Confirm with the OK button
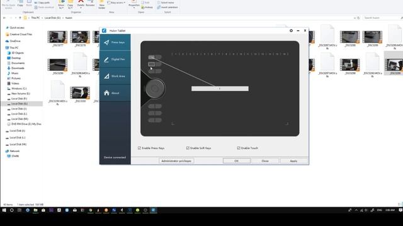 pos(237,161)
